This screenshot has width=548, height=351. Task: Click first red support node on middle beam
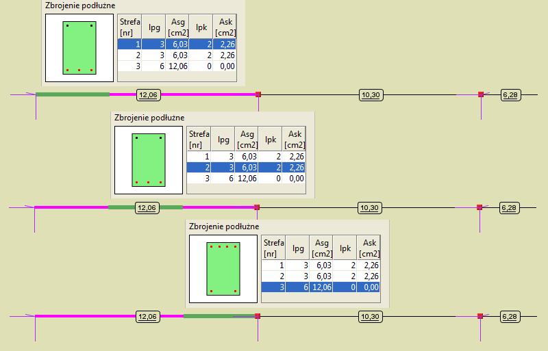[x=257, y=207]
